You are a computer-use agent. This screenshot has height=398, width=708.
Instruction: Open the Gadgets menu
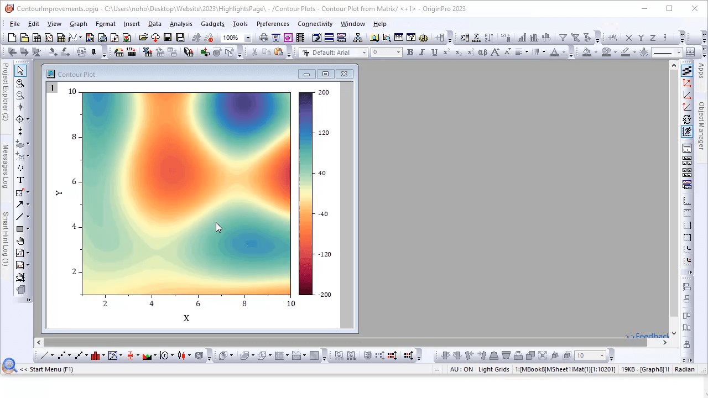click(212, 24)
